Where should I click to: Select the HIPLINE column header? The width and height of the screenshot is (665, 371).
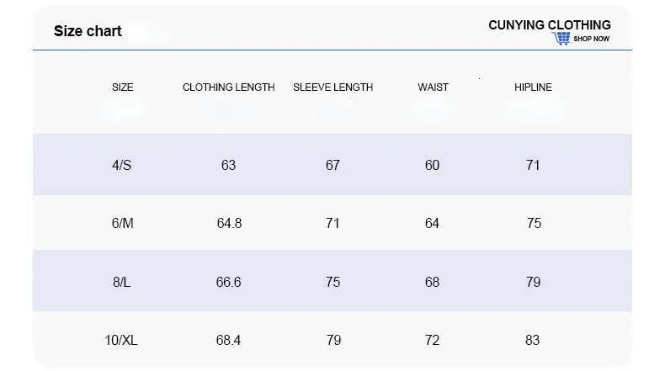[x=533, y=87]
